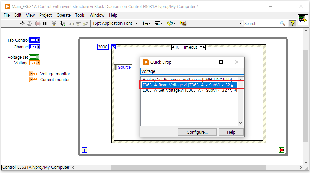Select E3631A_Set_Voltage.vi in Quick Drop list
The image size is (310, 173).
[x=190, y=90]
